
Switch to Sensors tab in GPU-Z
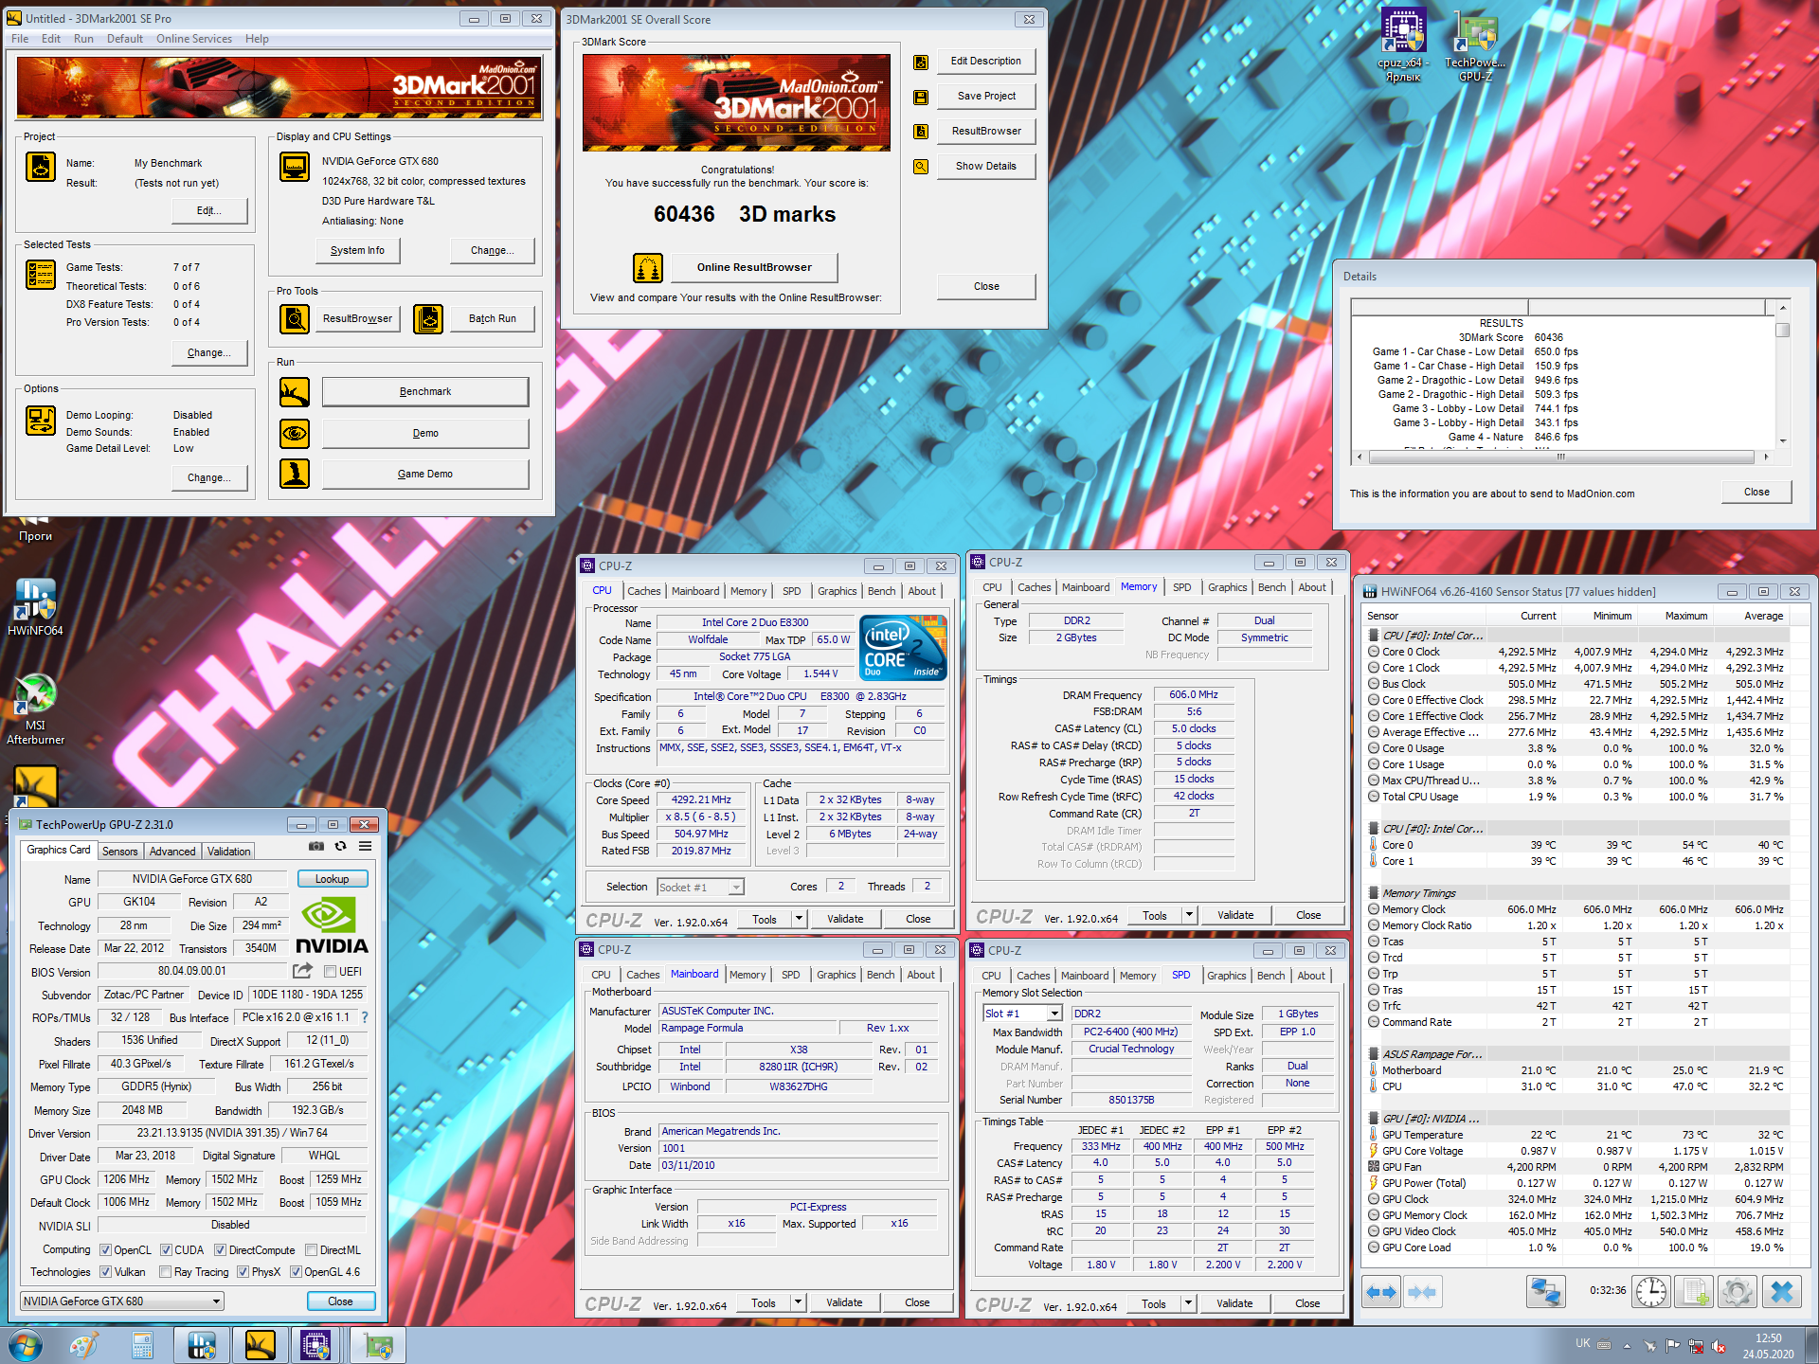tap(120, 852)
